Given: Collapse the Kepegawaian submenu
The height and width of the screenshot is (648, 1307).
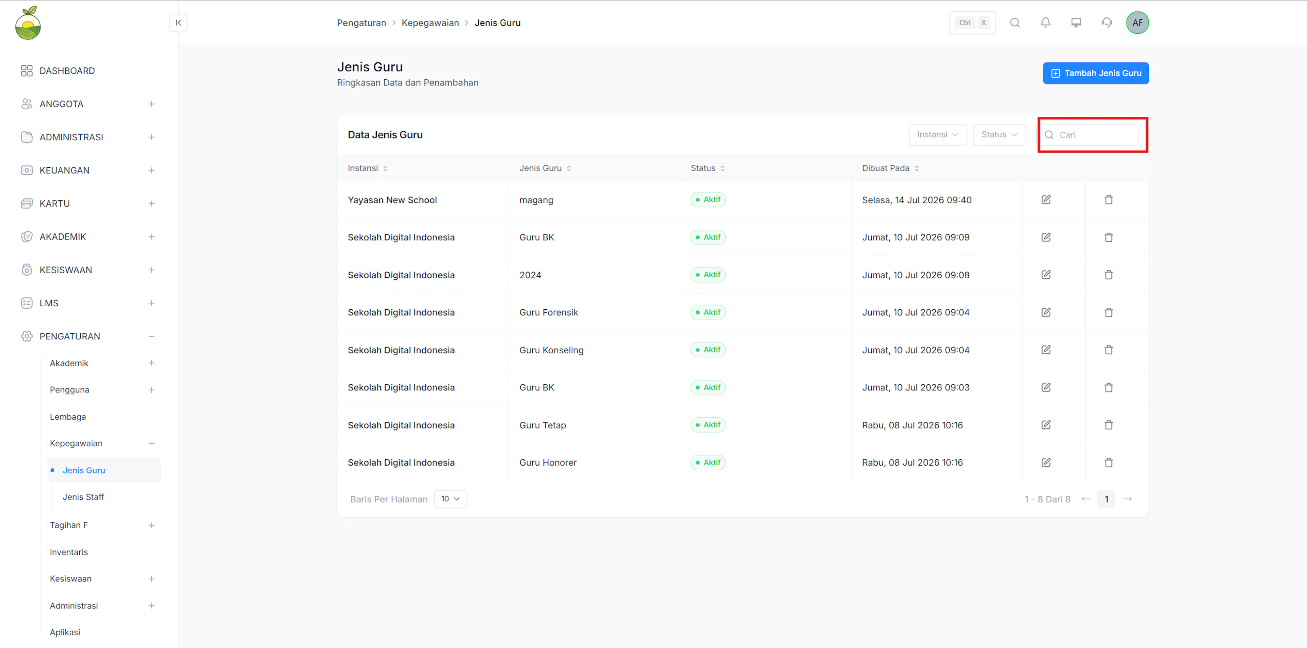Looking at the screenshot, I should pos(151,443).
